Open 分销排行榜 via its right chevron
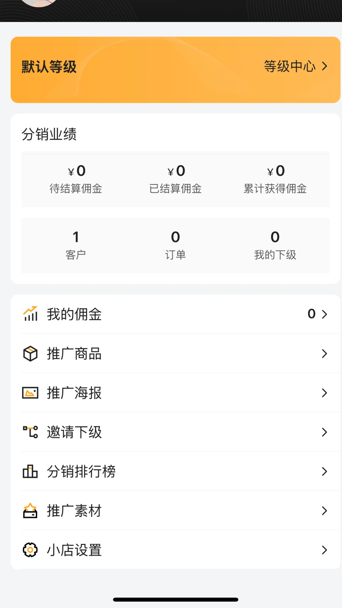 click(x=324, y=471)
